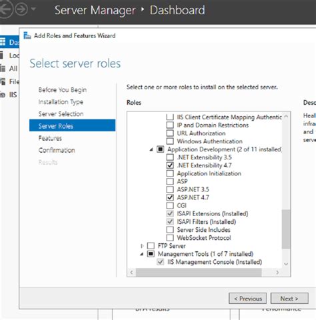Screen dimensions: 316x320
Task: Check IIS Client Certificate Mapping Authentication
Action: (x=170, y=117)
